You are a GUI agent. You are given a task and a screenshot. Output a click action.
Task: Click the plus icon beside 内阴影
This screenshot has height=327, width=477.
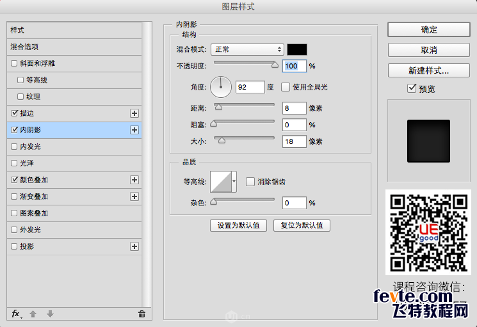point(134,130)
